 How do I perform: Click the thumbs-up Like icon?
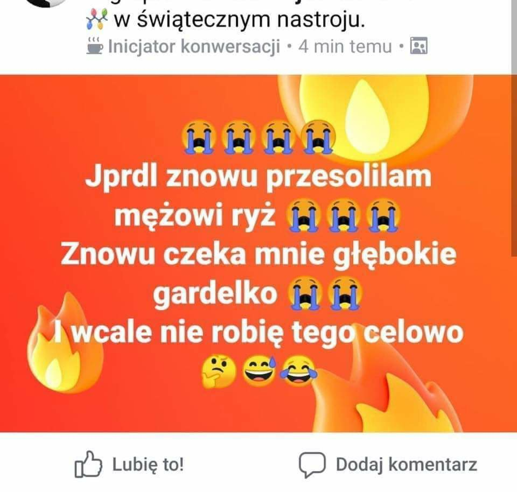click(88, 465)
